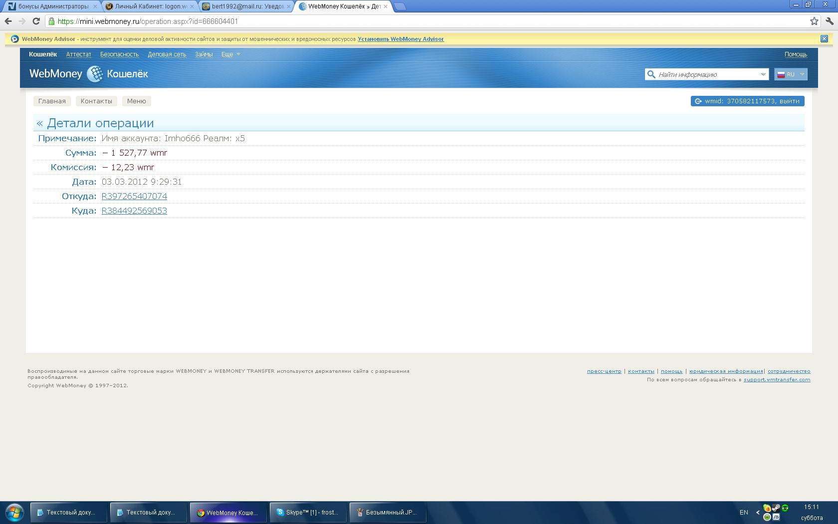This screenshot has width=838, height=524.
Task: Switch to the бонусы Администраторы tab
Action: pos(52,6)
